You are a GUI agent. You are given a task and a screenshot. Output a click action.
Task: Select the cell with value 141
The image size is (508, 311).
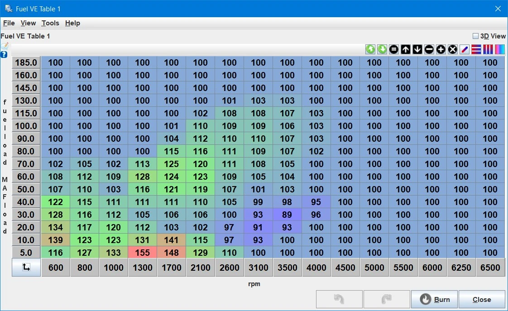click(x=172, y=240)
